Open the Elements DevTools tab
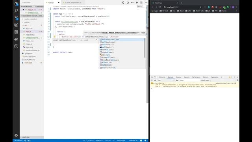 [162, 77]
